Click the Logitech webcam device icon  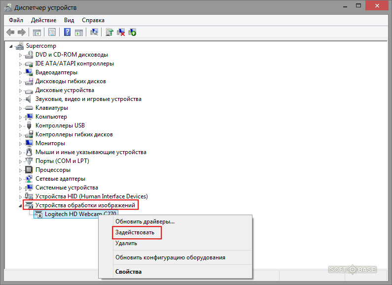pyautogui.click(x=38, y=214)
